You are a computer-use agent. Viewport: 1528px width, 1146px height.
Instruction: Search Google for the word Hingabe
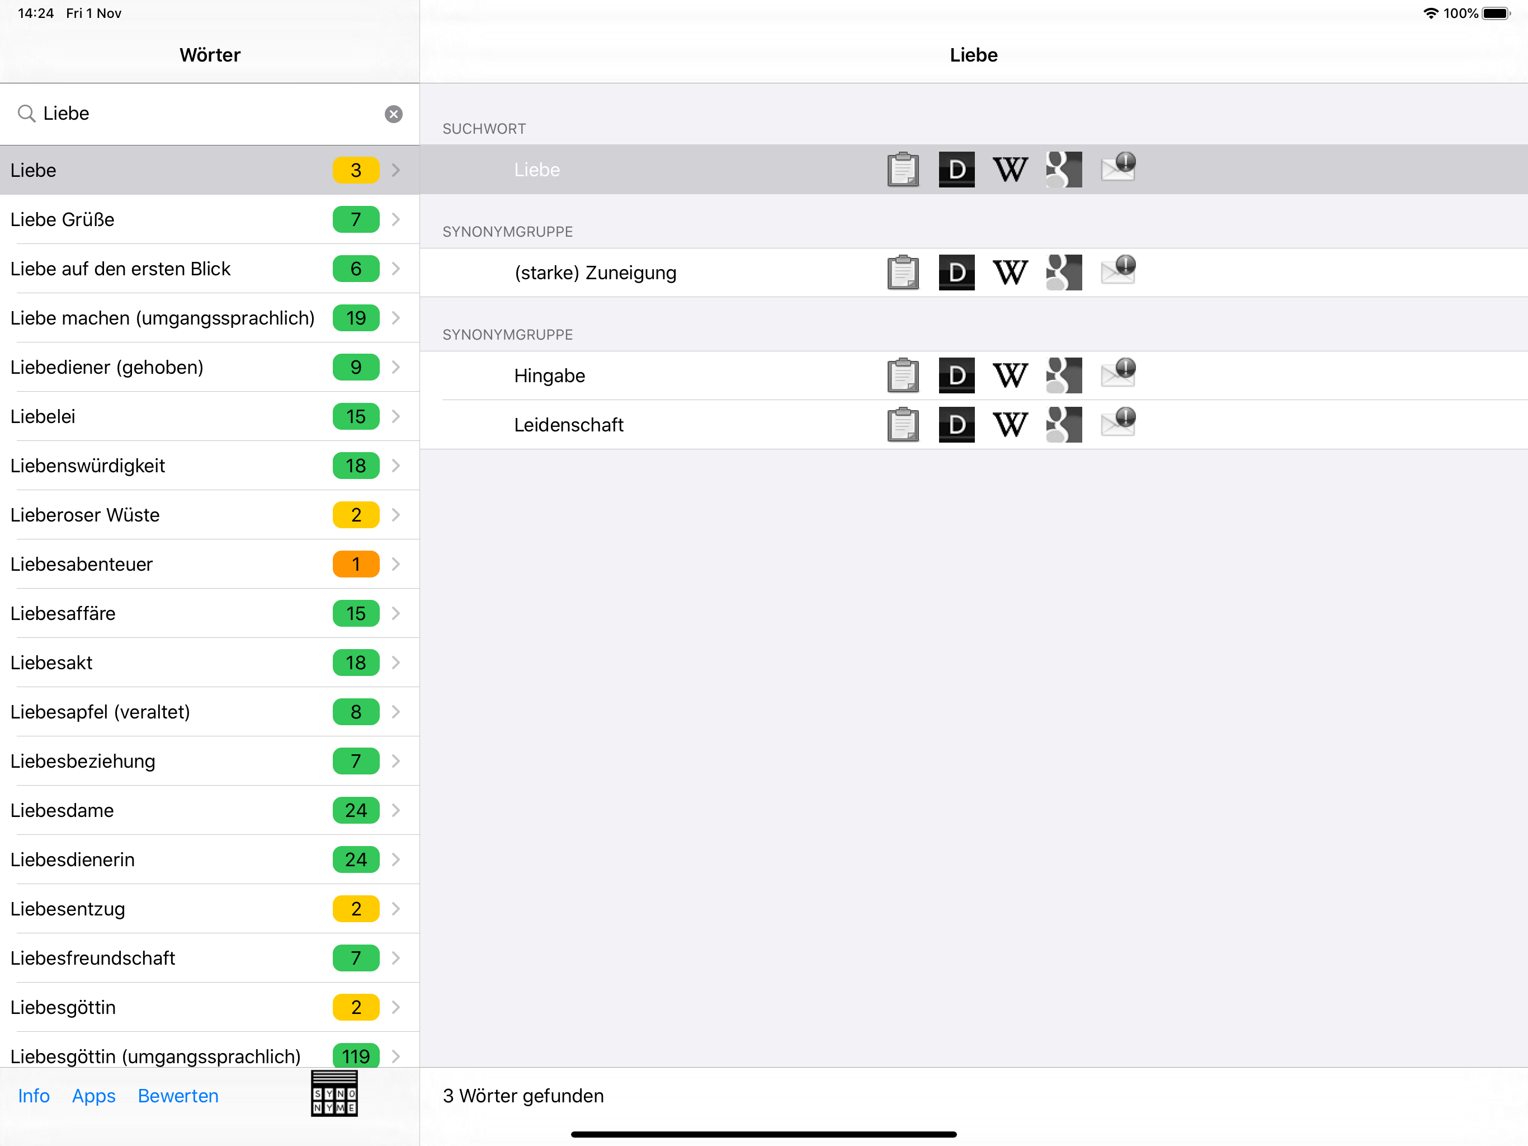(1064, 375)
